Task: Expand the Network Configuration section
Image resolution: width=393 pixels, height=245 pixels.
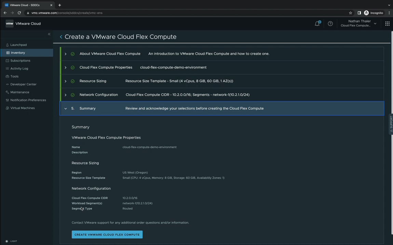Action: click(x=65, y=95)
